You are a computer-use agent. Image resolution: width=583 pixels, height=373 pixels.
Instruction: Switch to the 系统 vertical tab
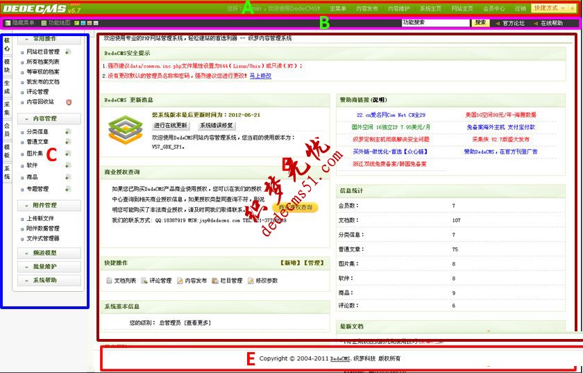point(7,172)
